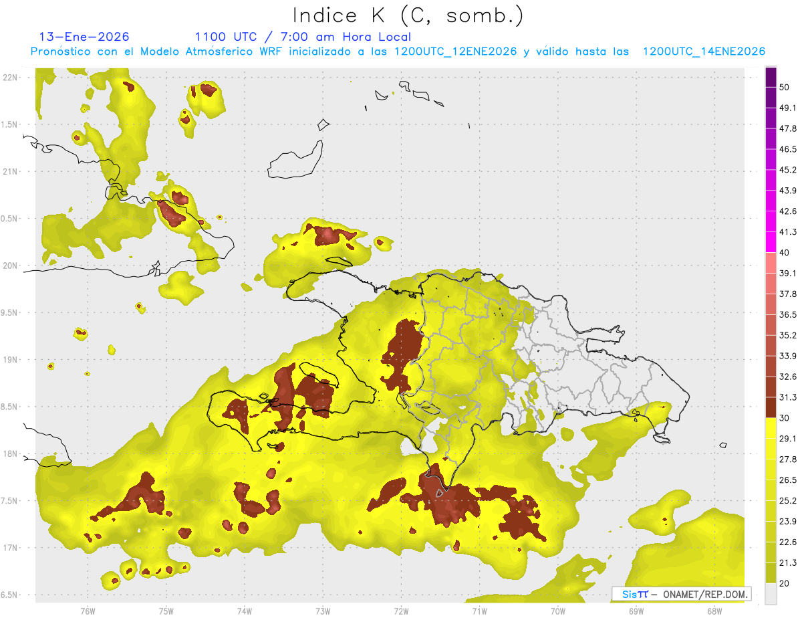Click the 42.6 value on the color scale
The height and width of the screenshot is (620, 802).
tap(788, 211)
